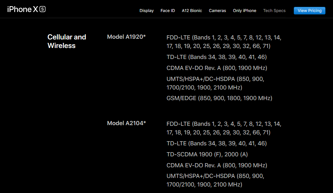Viewport: 333px width, 193px height.
Task: Click the A2104 FDD-LTE bands text
Action: click(x=224, y=128)
